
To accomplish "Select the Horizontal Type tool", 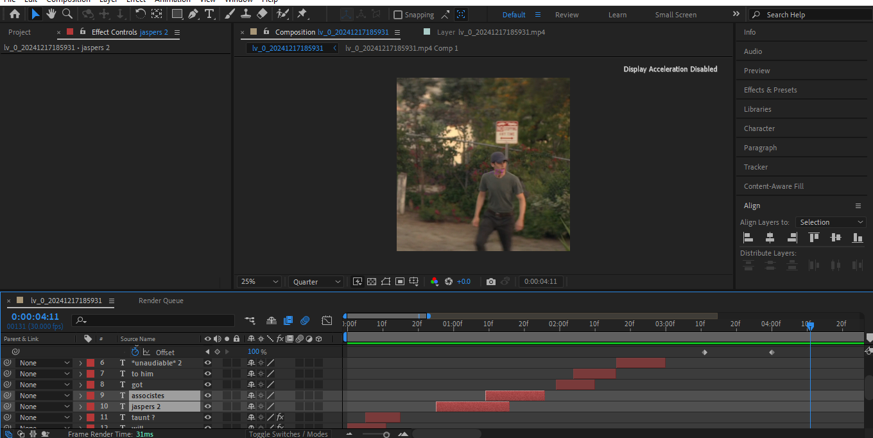I will pyautogui.click(x=209, y=14).
